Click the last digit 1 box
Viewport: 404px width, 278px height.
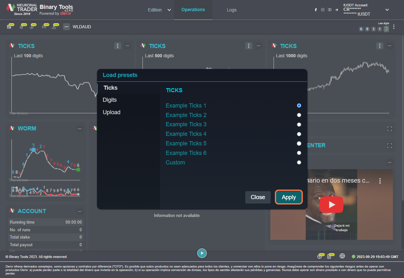coord(380,29)
